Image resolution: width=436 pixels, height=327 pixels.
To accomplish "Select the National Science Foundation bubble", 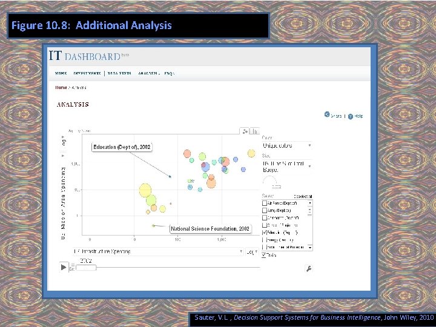I will click(153, 225).
